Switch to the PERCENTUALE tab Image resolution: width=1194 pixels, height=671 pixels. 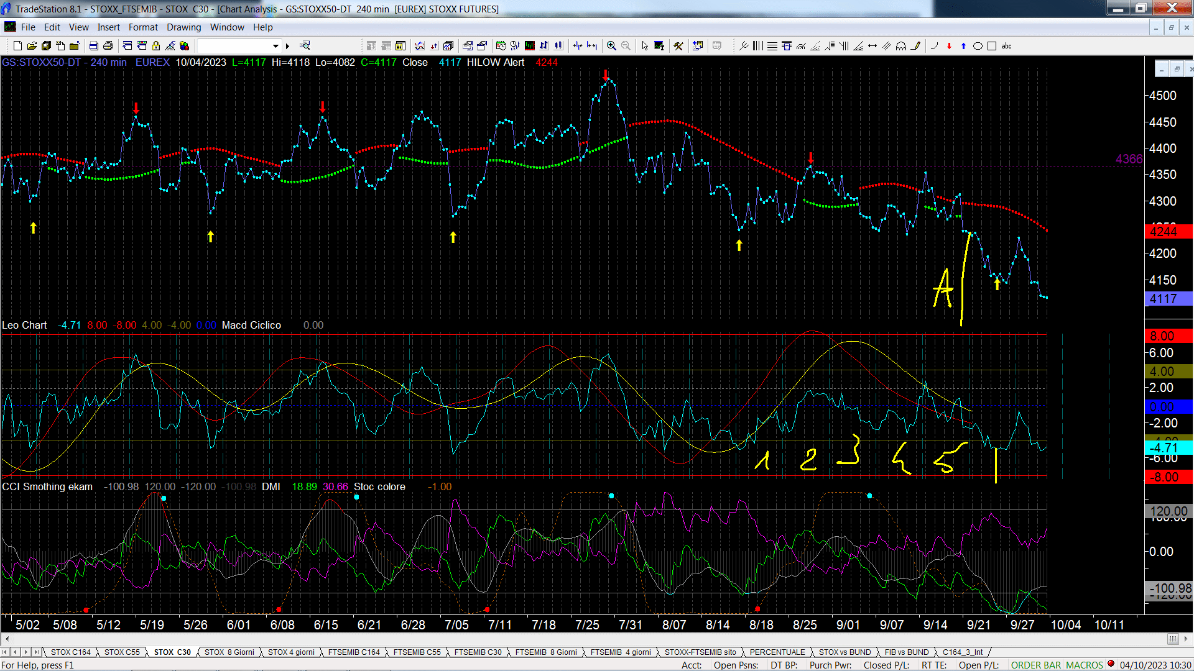click(777, 652)
